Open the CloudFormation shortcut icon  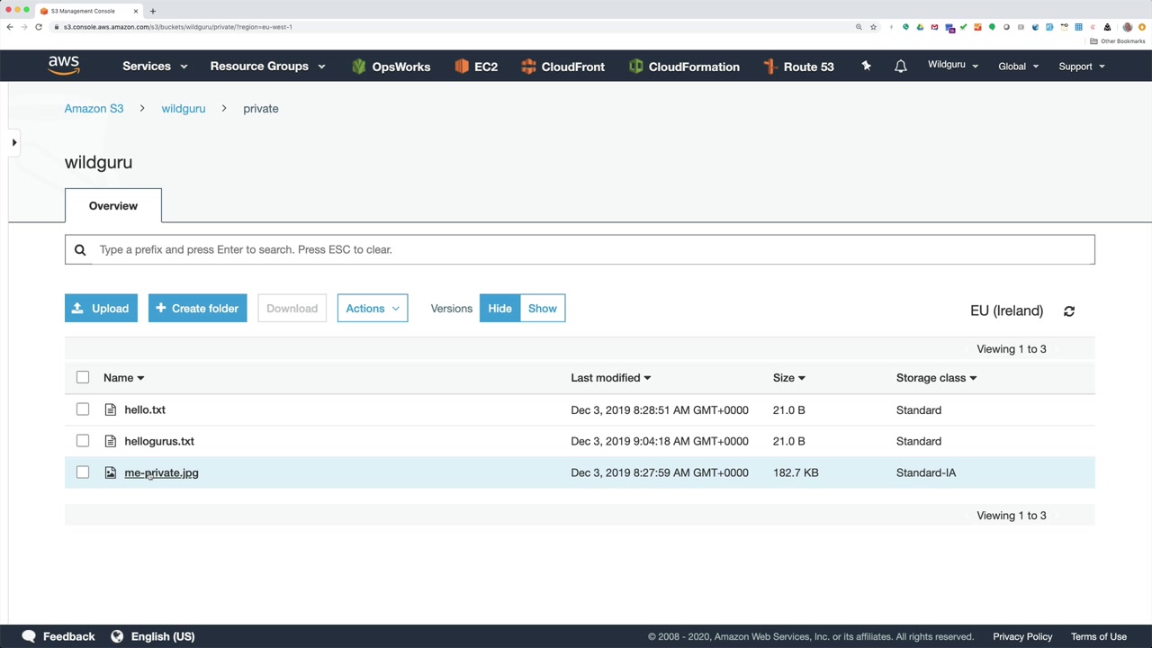pyautogui.click(x=636, y=67)
